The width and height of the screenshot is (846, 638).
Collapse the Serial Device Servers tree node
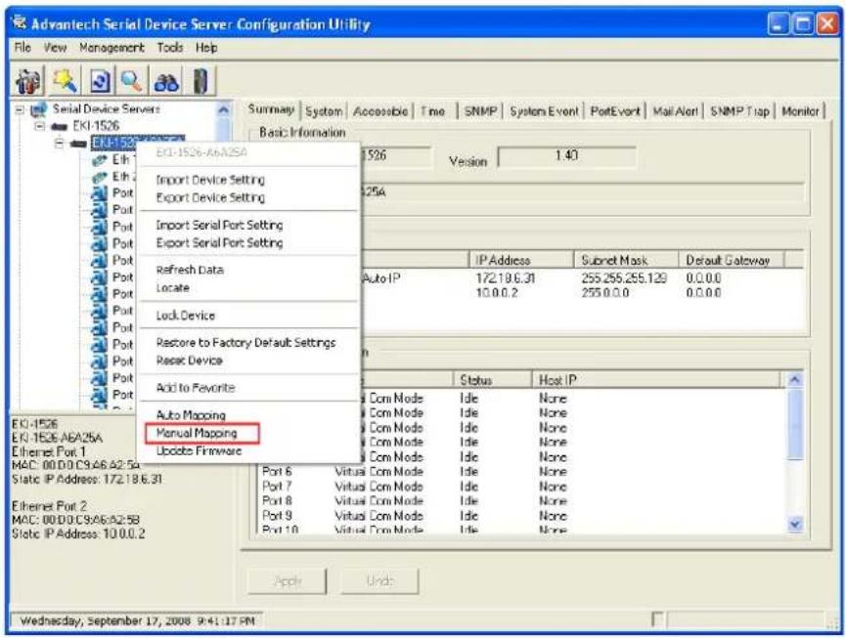coord(20,109)
